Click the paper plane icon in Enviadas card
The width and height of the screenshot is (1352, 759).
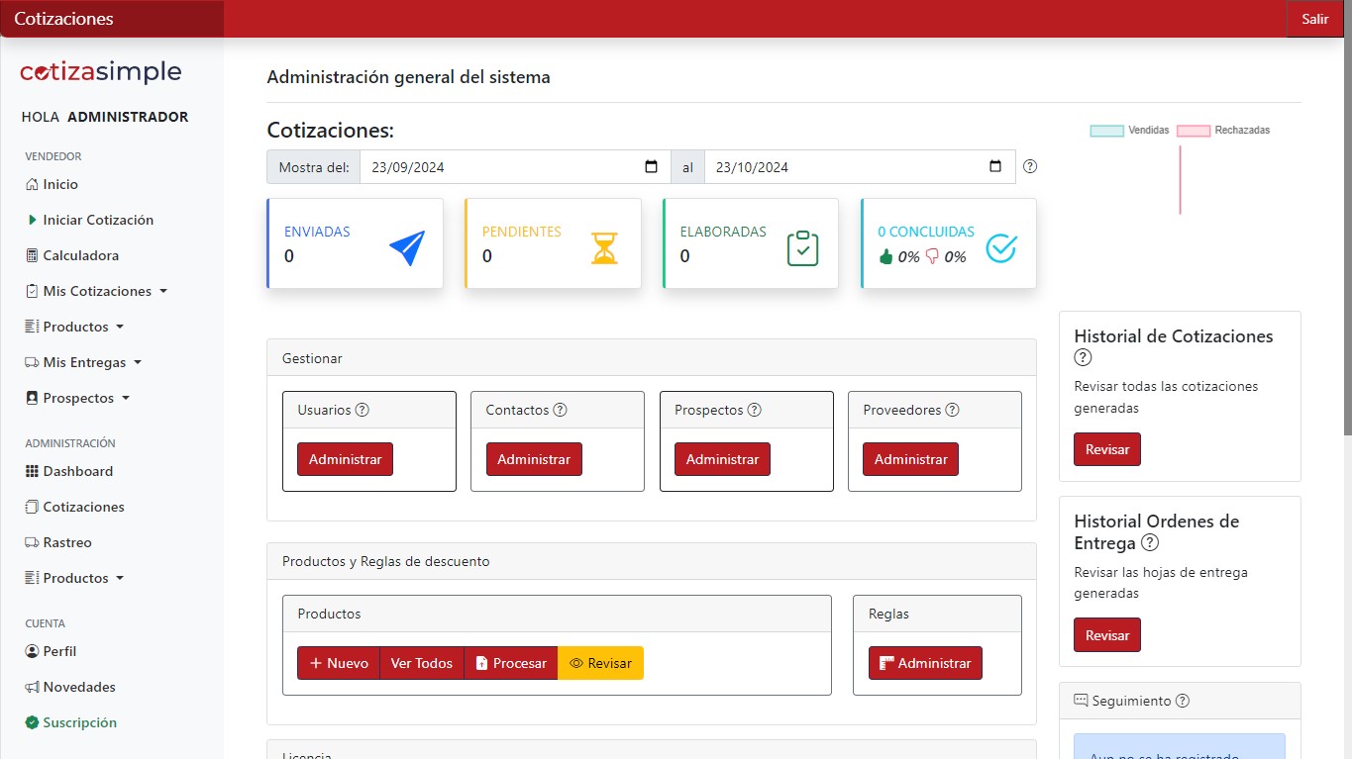(406, 247)
